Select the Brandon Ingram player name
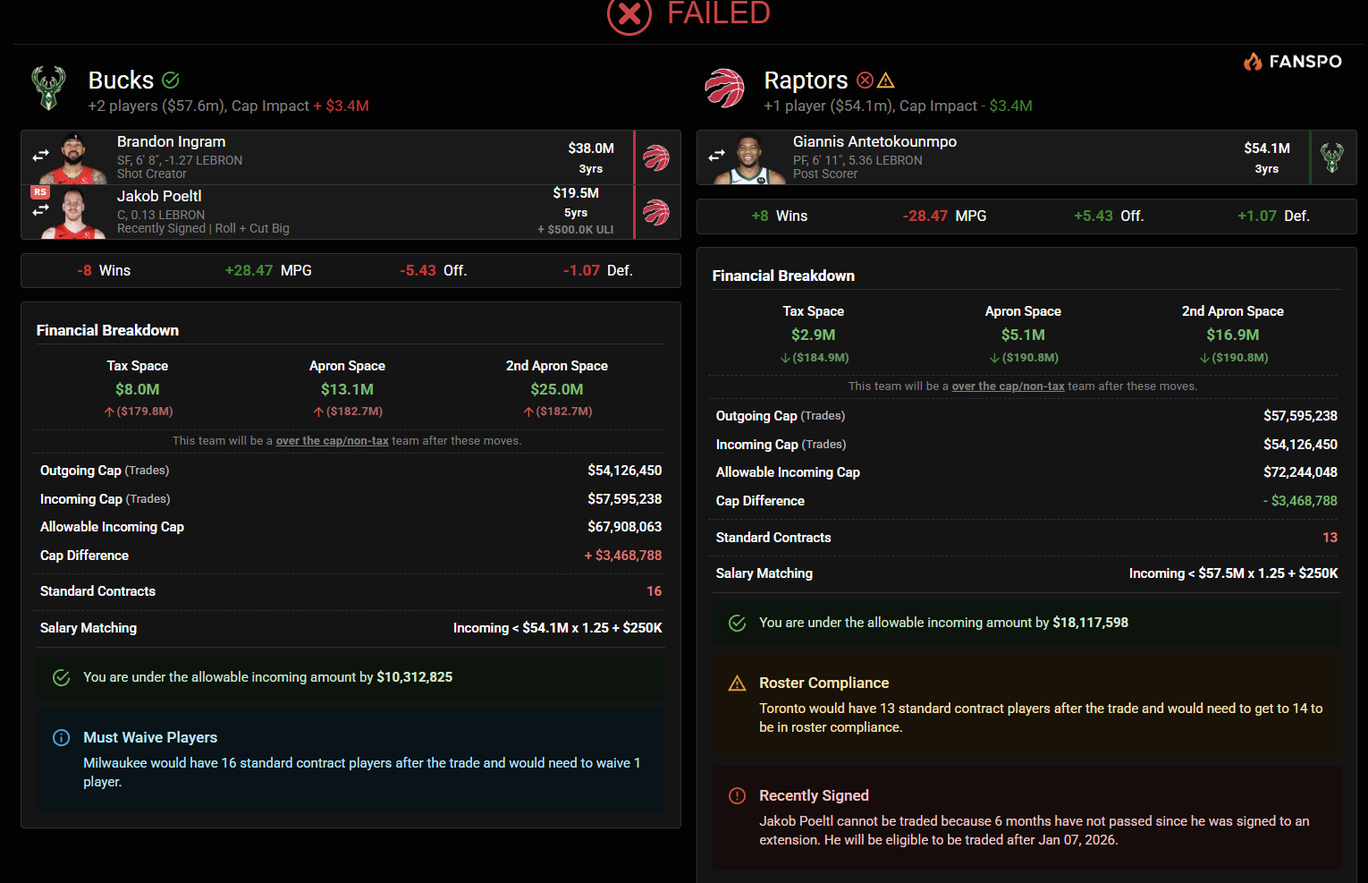This screenshot has width=1368, height=883. [172, 141]
